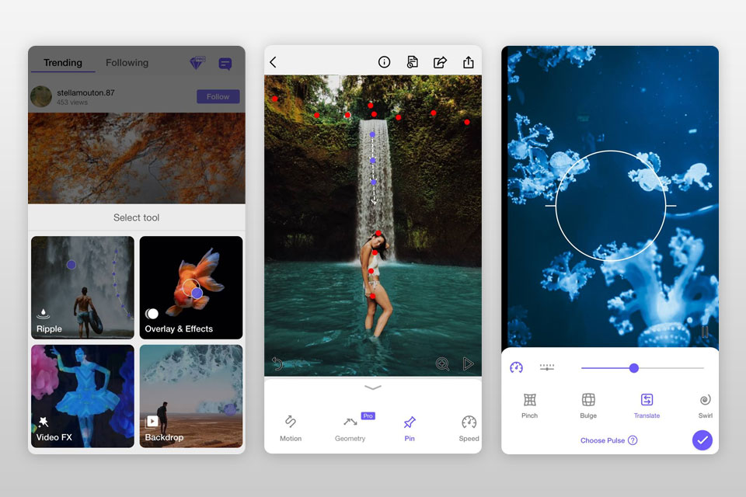Collapse the editor tool panel chevron
The height and width of the screenshot is (497, 746).
pos(373,388)
